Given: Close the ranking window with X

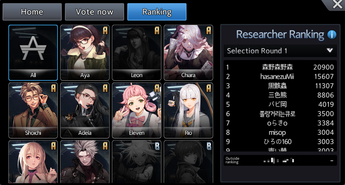Looking at the screenshot, I should pyautogui.click(x=337, y=4).
